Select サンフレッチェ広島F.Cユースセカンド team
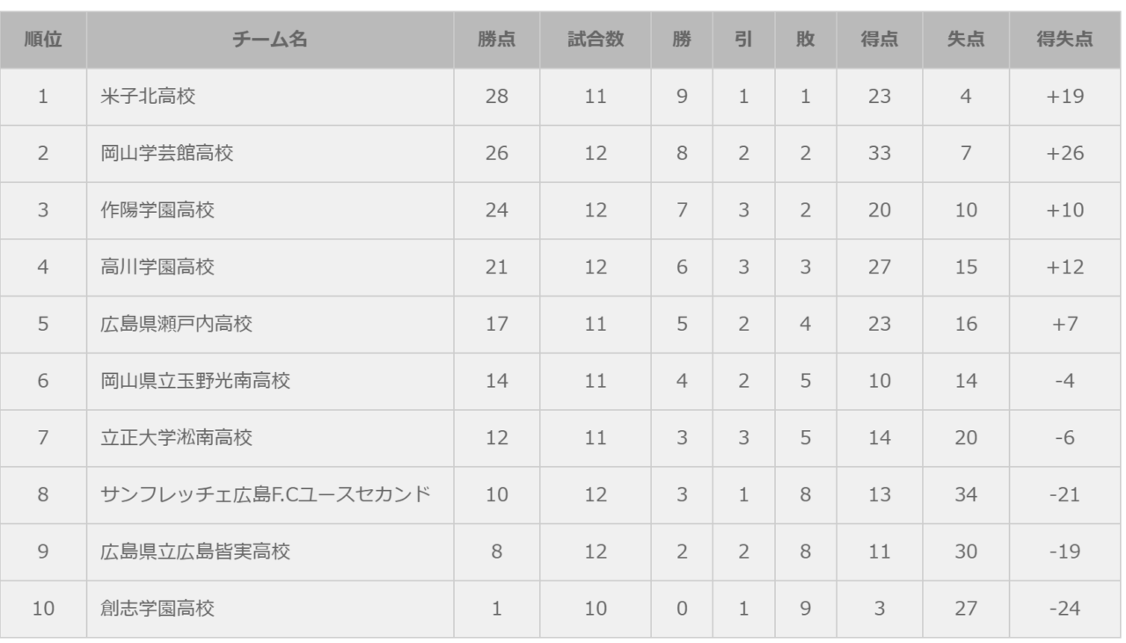 [x=265, y=495]
